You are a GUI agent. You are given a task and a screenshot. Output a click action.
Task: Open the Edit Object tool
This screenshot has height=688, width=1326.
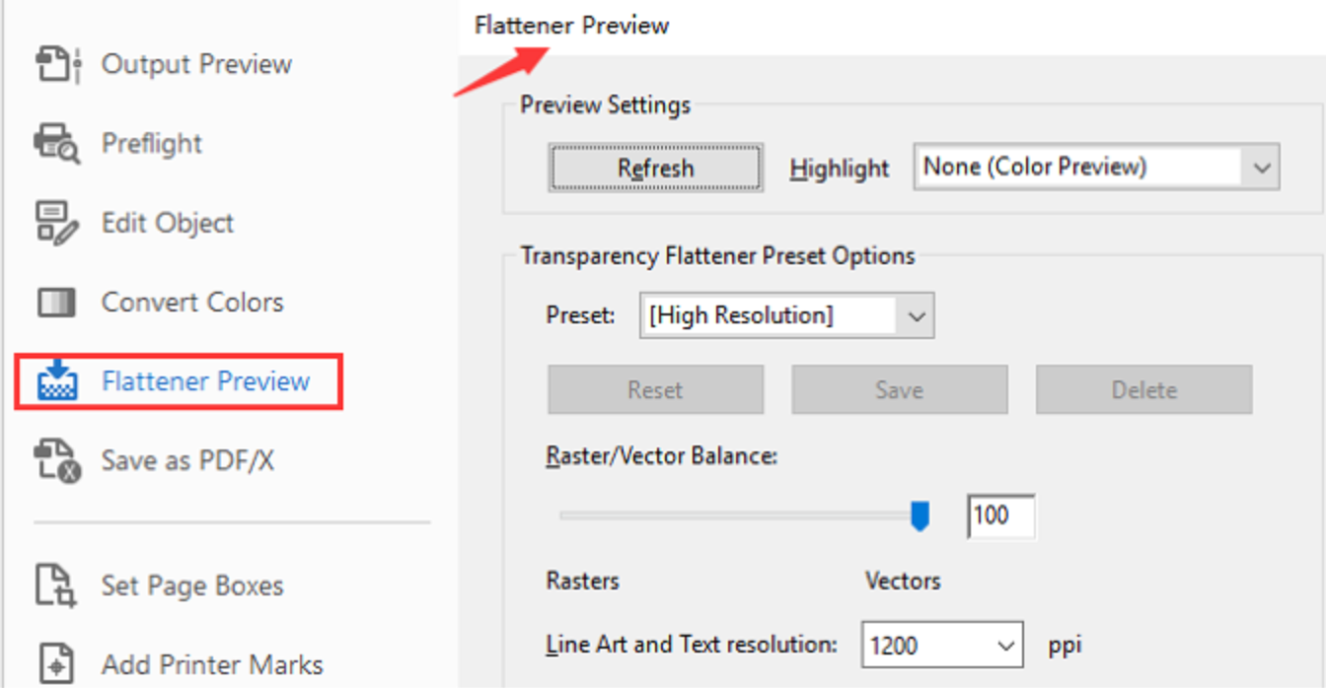(x=169, y=223)
